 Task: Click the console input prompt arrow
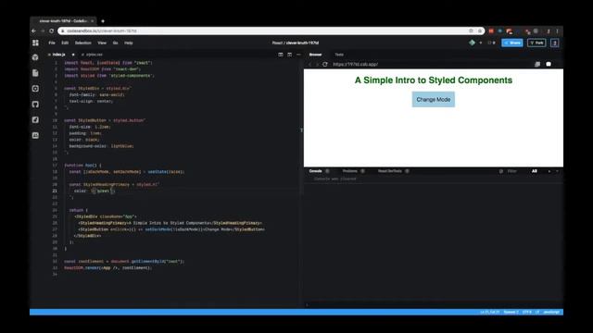click(307, 304)
